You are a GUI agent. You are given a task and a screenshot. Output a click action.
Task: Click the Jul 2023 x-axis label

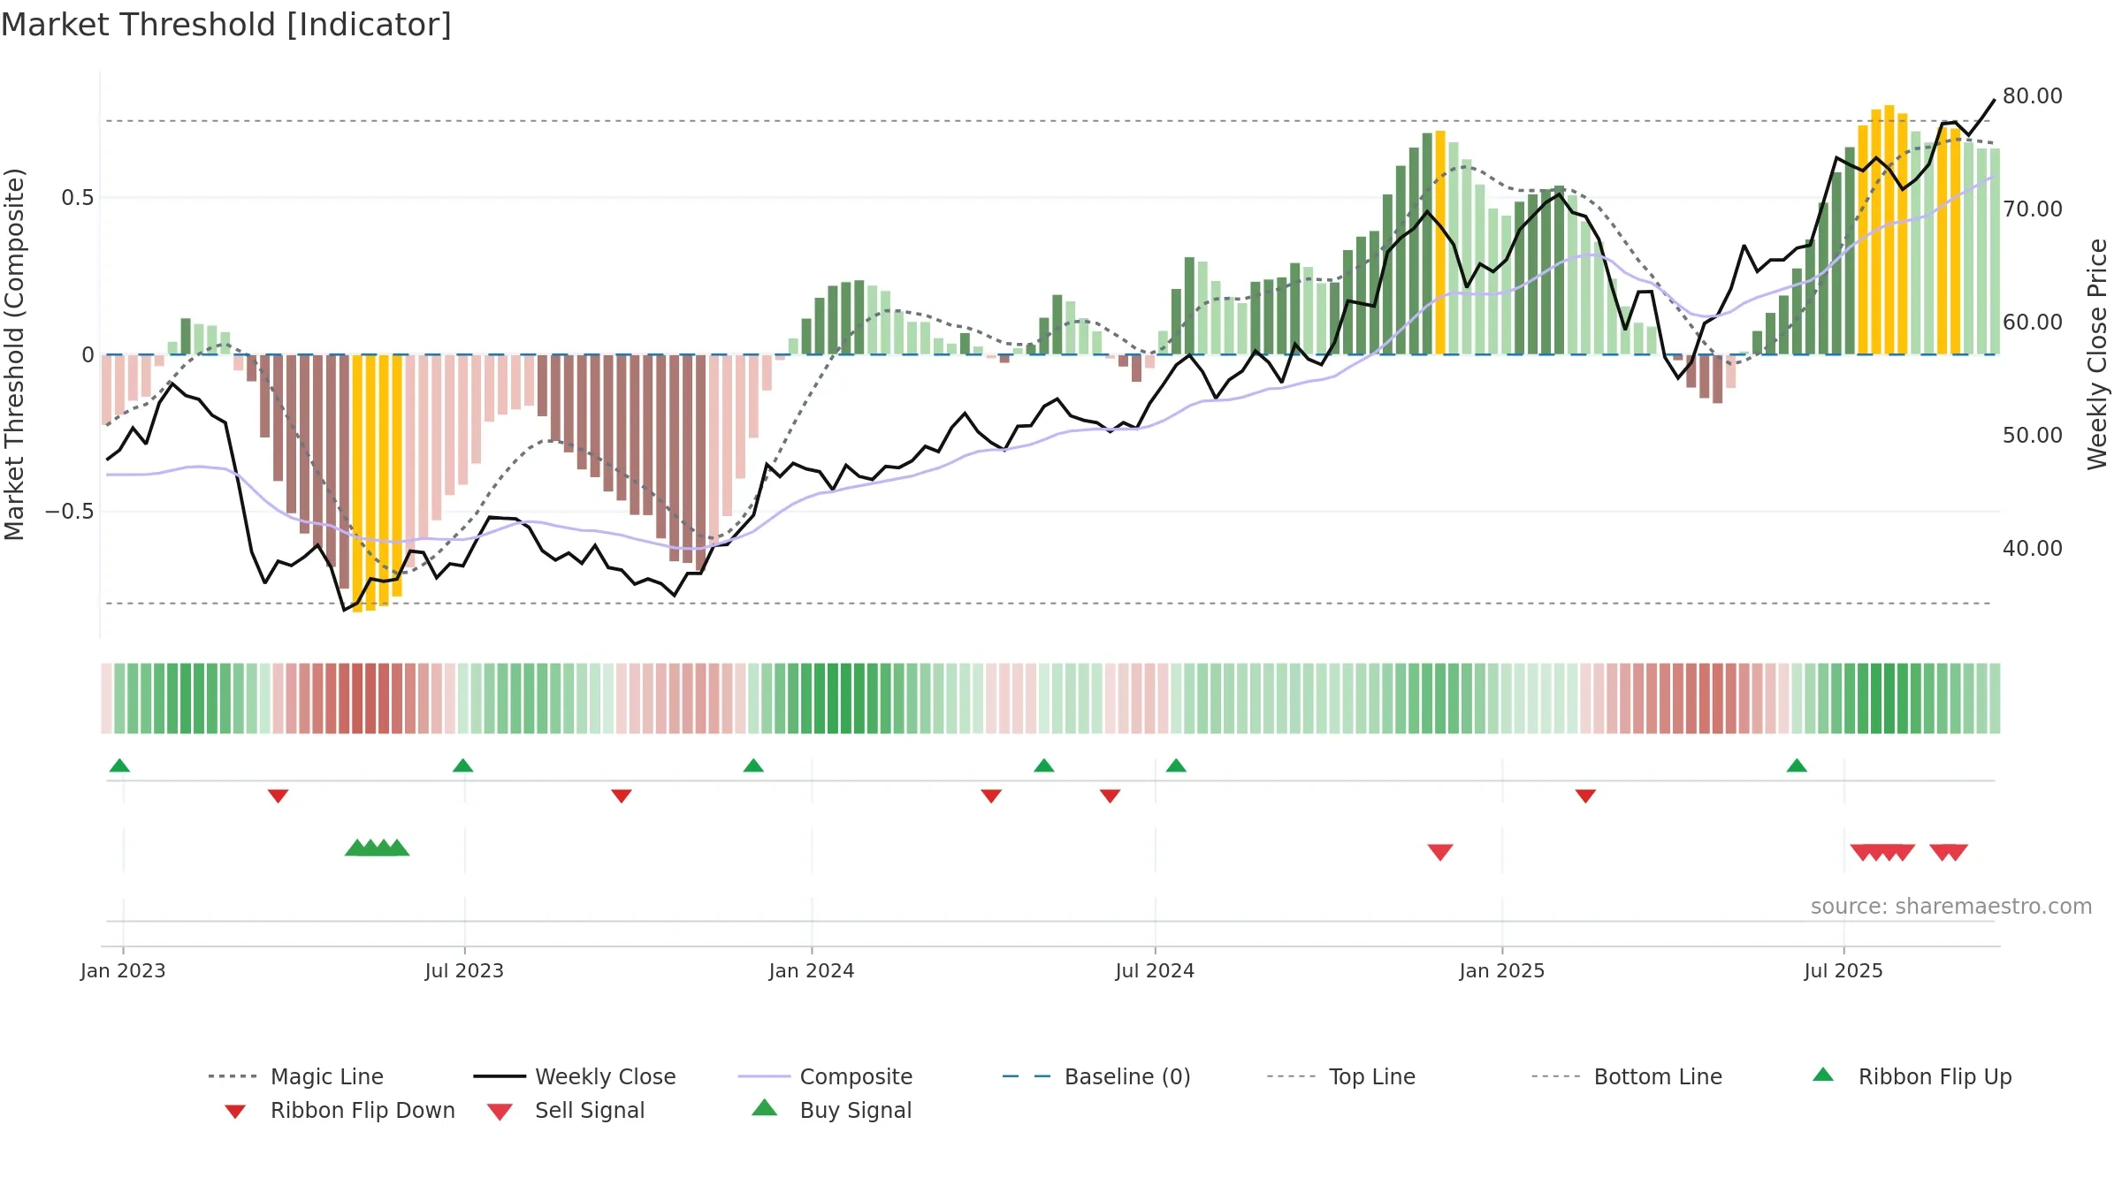point(464,970)
